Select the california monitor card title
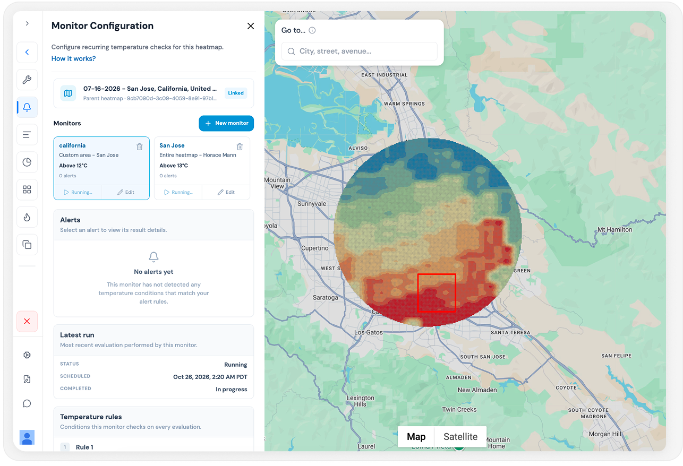 (x=72, y=145)
